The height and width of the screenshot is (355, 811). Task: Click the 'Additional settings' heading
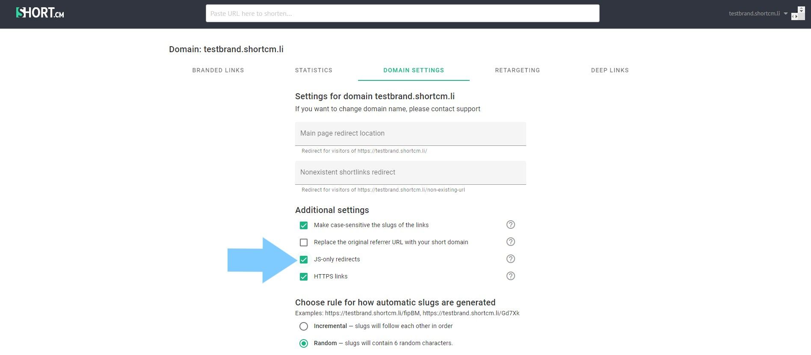point(332,210)
